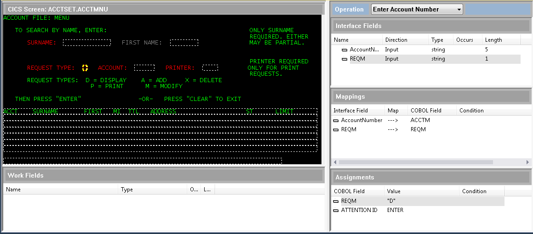Click the REQM icon in Assignments panel

(336, 201)
